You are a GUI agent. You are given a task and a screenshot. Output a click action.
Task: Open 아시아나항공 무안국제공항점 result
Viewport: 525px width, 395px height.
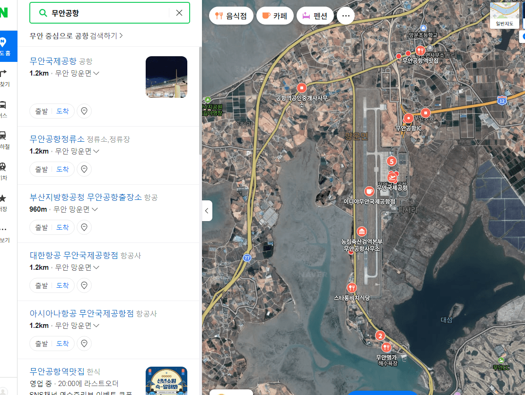coord(82,314)
